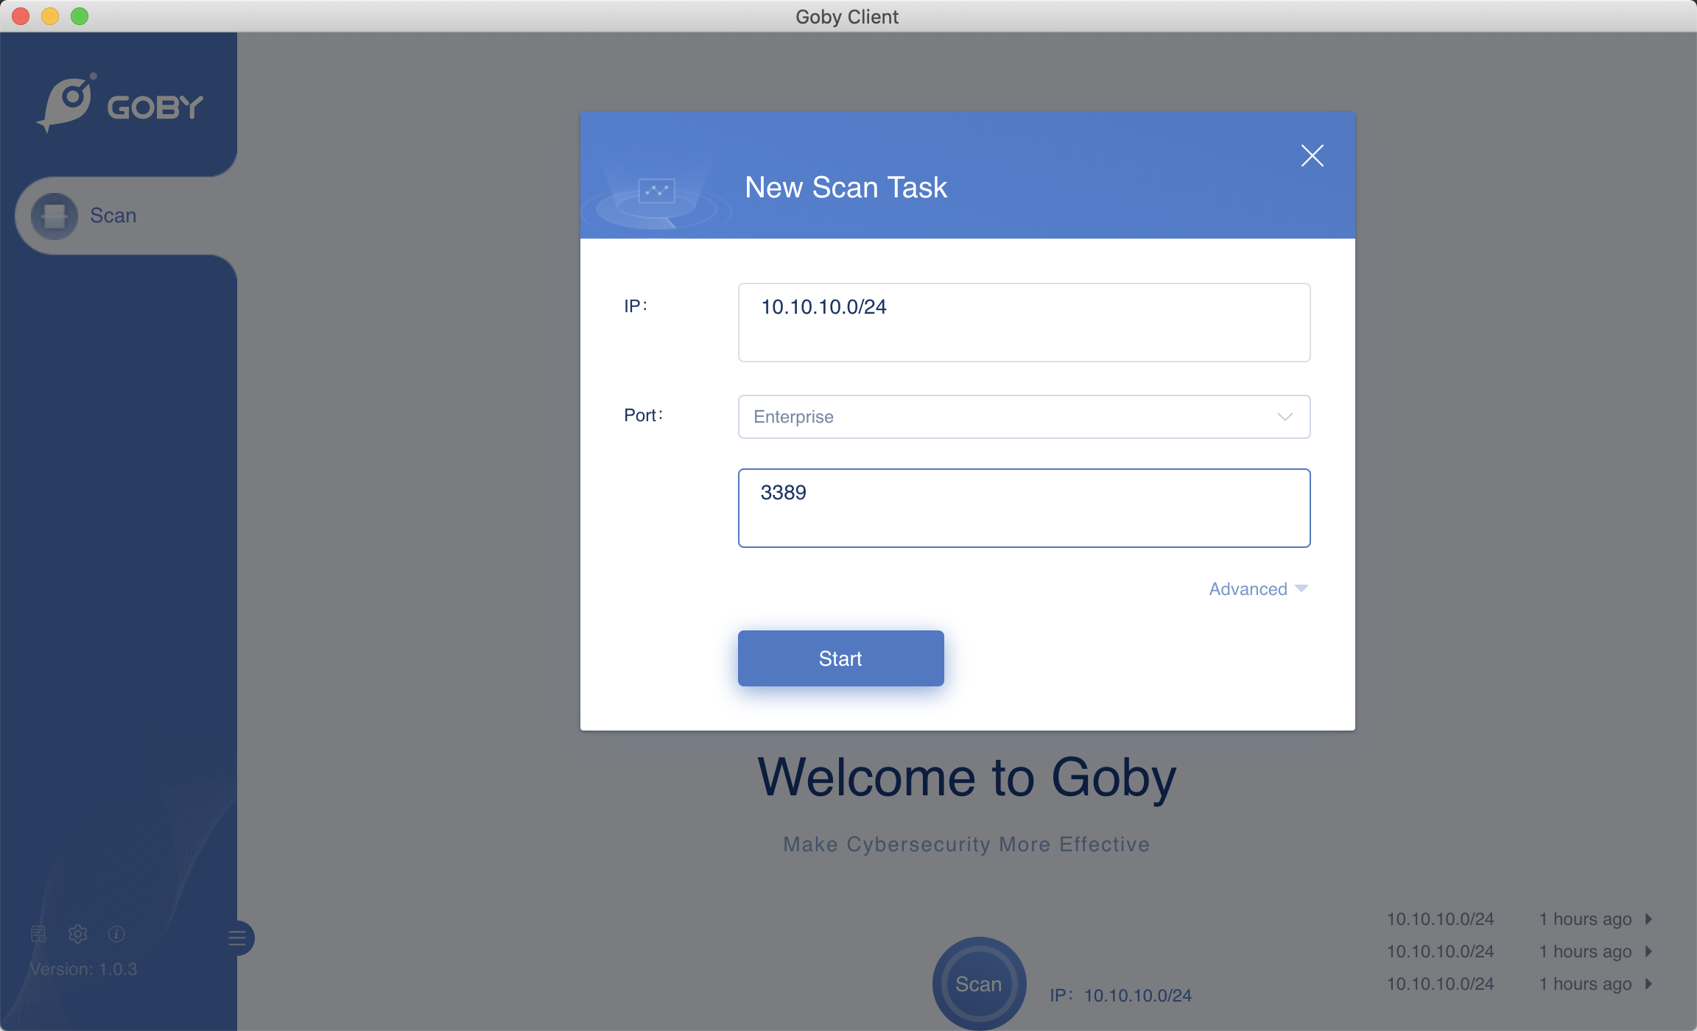Click the Goby logo in the sidebar
Image resolution: width=1697 pixels, height=1031 pixels.
tap(120, 104)
